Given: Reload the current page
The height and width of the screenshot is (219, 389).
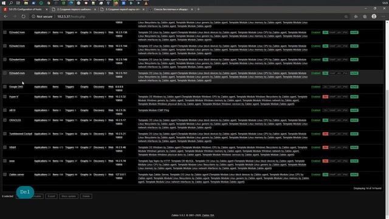Looking at the screenshot, I should (x=23, y=16).
